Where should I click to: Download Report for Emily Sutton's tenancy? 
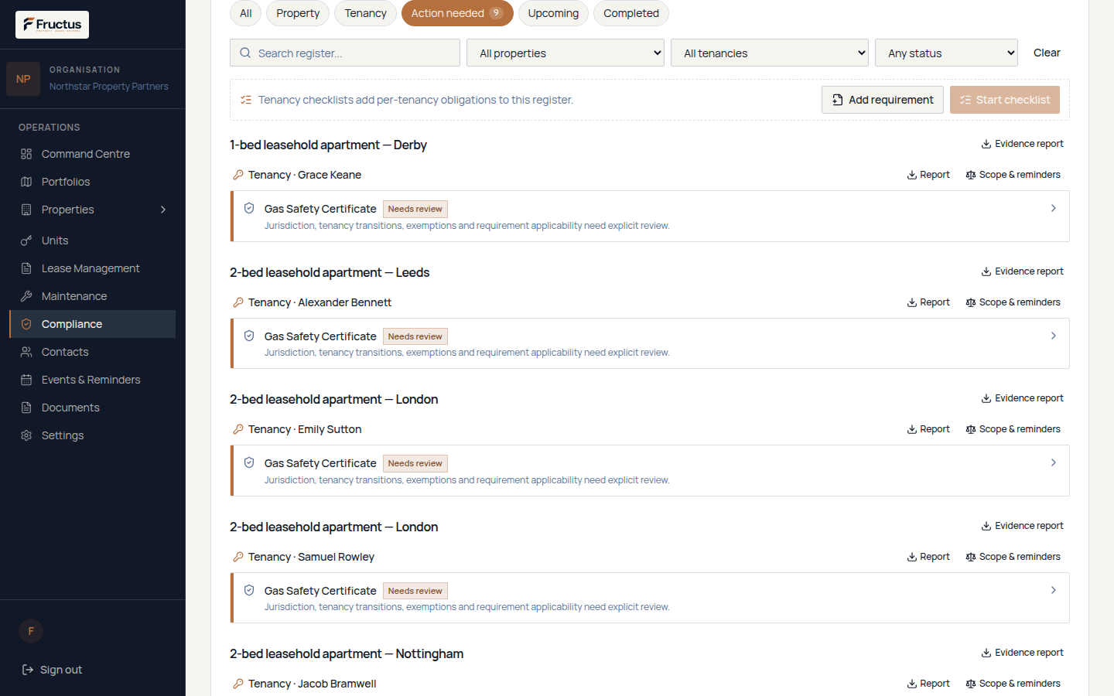click(928, 429)
